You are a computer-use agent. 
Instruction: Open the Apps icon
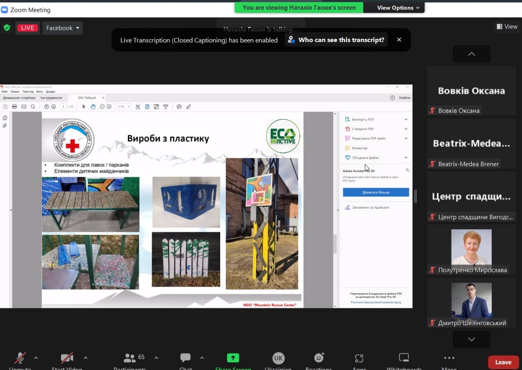pyautogui.click(x=359, y=358)
